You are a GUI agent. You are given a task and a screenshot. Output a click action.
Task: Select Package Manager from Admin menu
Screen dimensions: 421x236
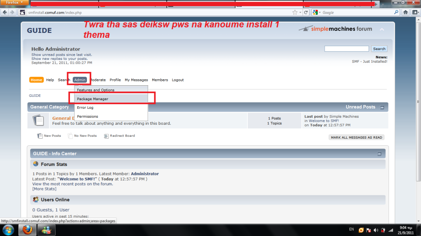[x=93, y=99]
